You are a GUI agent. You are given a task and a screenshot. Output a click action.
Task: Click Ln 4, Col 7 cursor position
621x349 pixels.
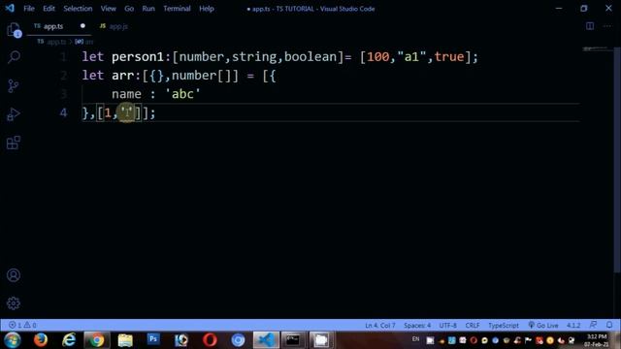(x=379, y=326)
